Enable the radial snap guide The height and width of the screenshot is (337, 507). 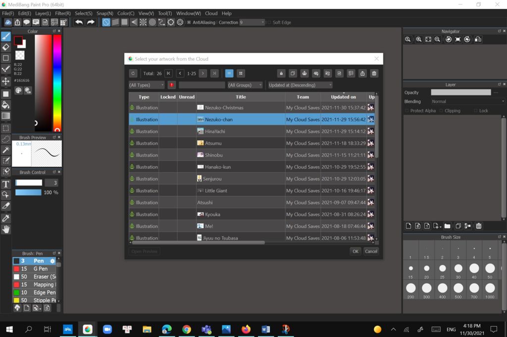point(143,22)
